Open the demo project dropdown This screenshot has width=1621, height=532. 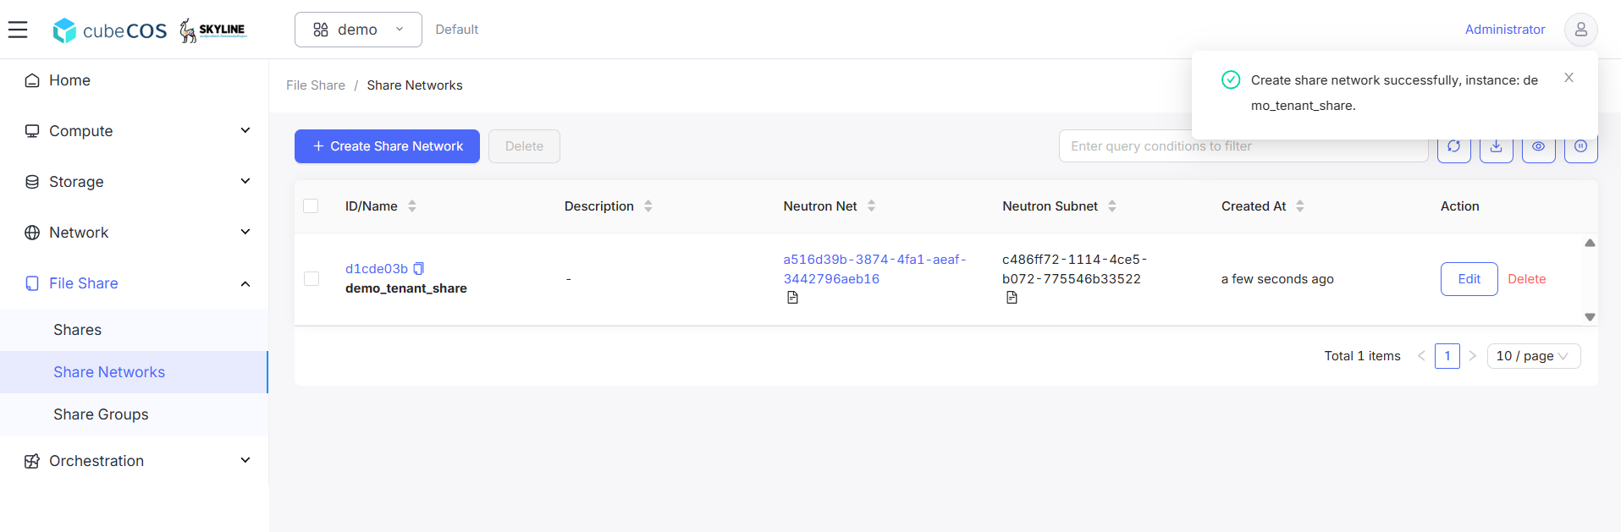[x=358, y=30]
